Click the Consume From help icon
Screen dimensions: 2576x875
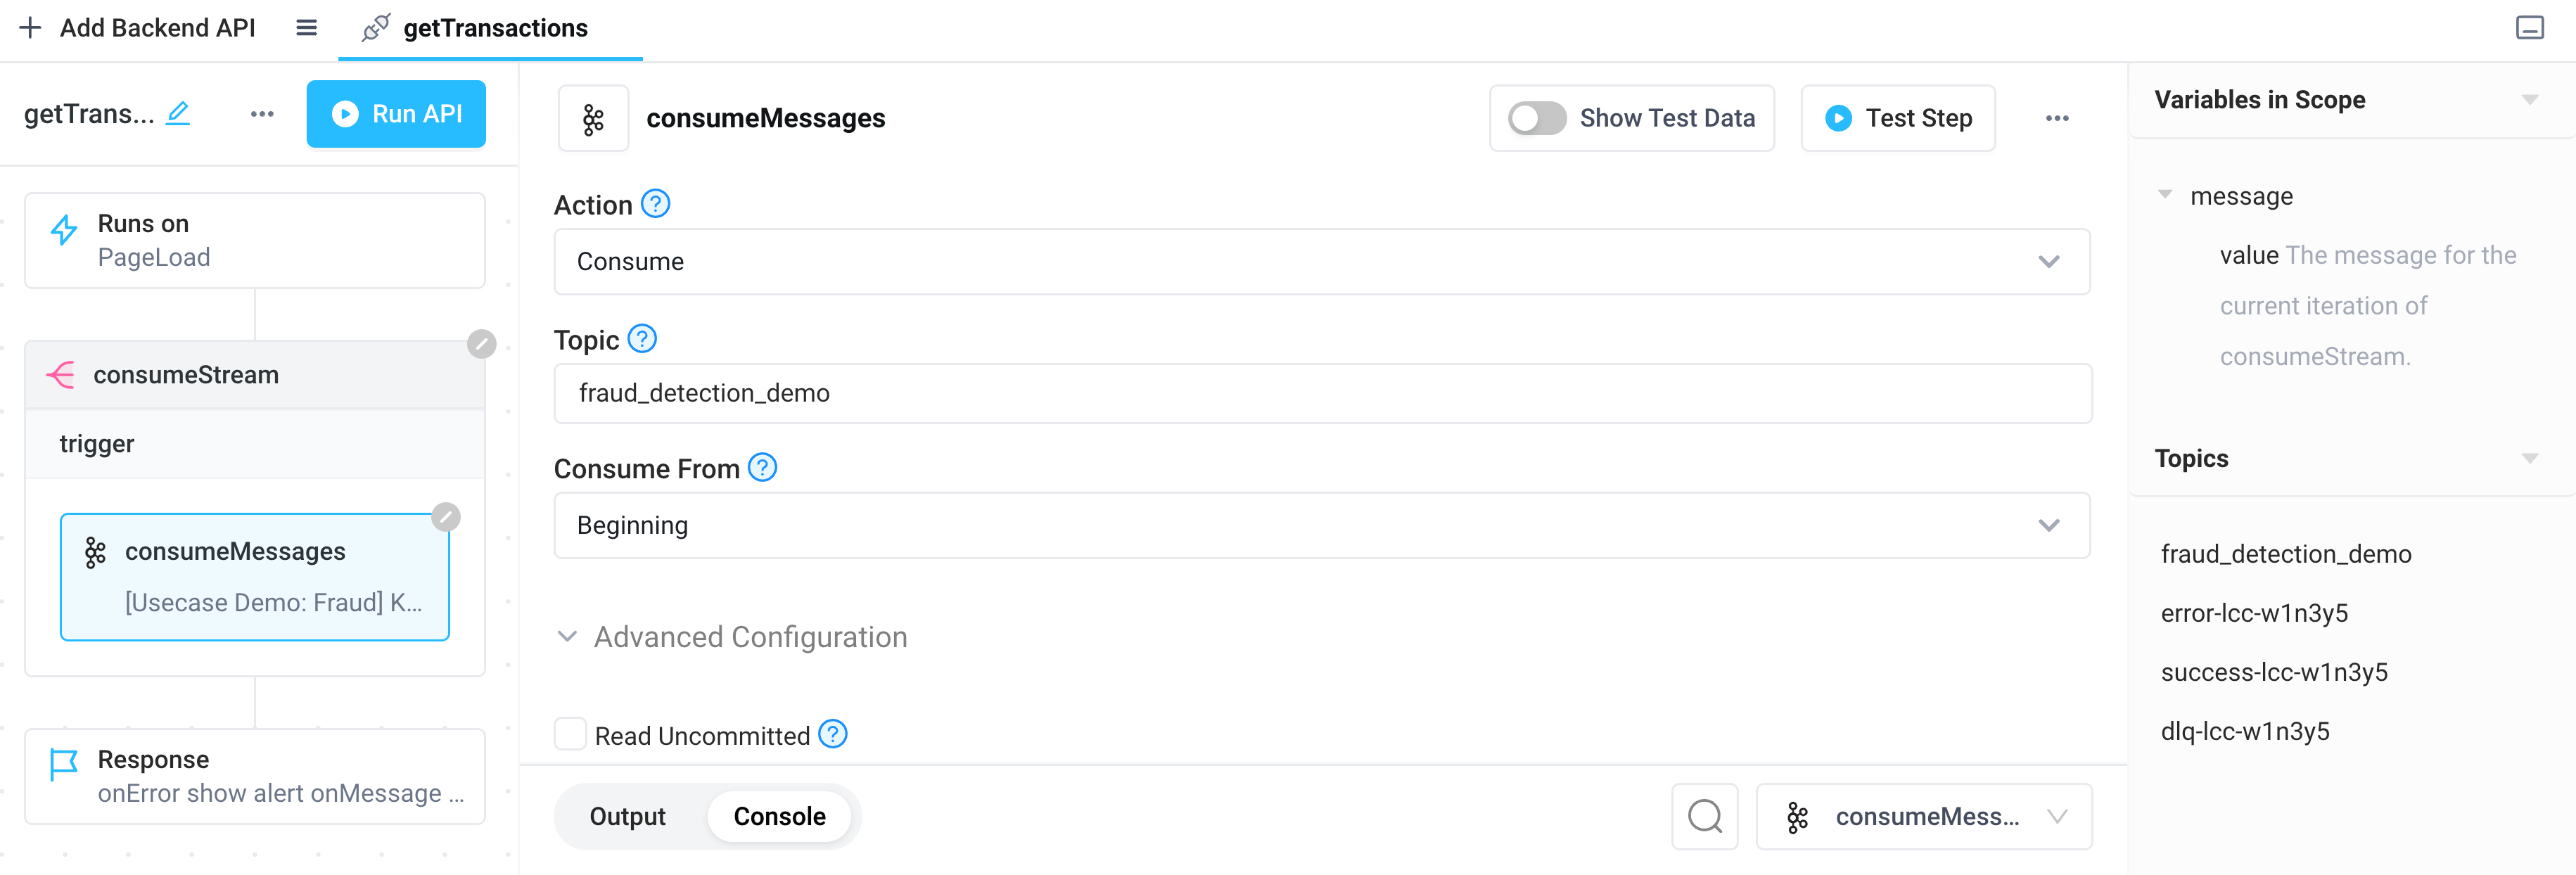[x=762, y=467]
